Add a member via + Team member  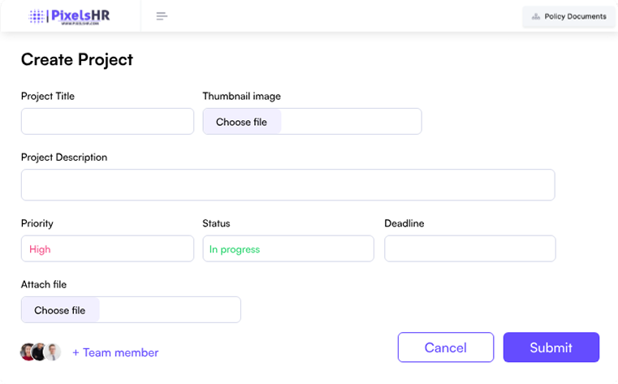115,352
